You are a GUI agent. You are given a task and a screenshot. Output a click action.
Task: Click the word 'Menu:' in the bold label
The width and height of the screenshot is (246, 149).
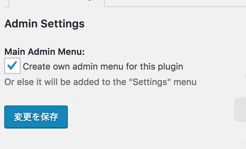(x=71, y=52)
